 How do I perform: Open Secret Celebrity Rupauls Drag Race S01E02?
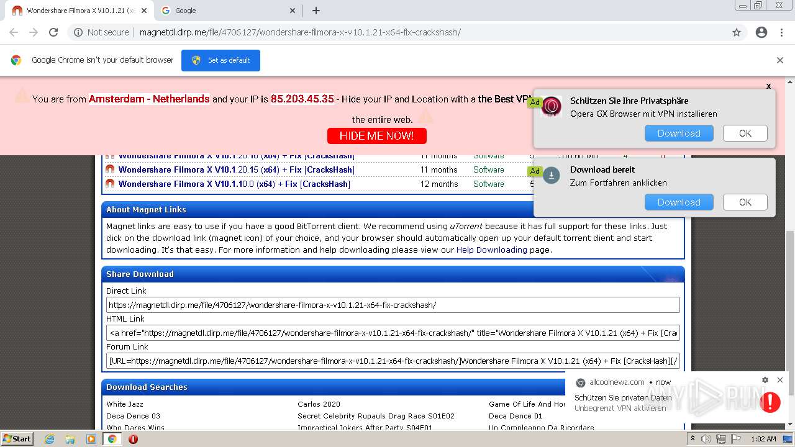coord(376,416)
